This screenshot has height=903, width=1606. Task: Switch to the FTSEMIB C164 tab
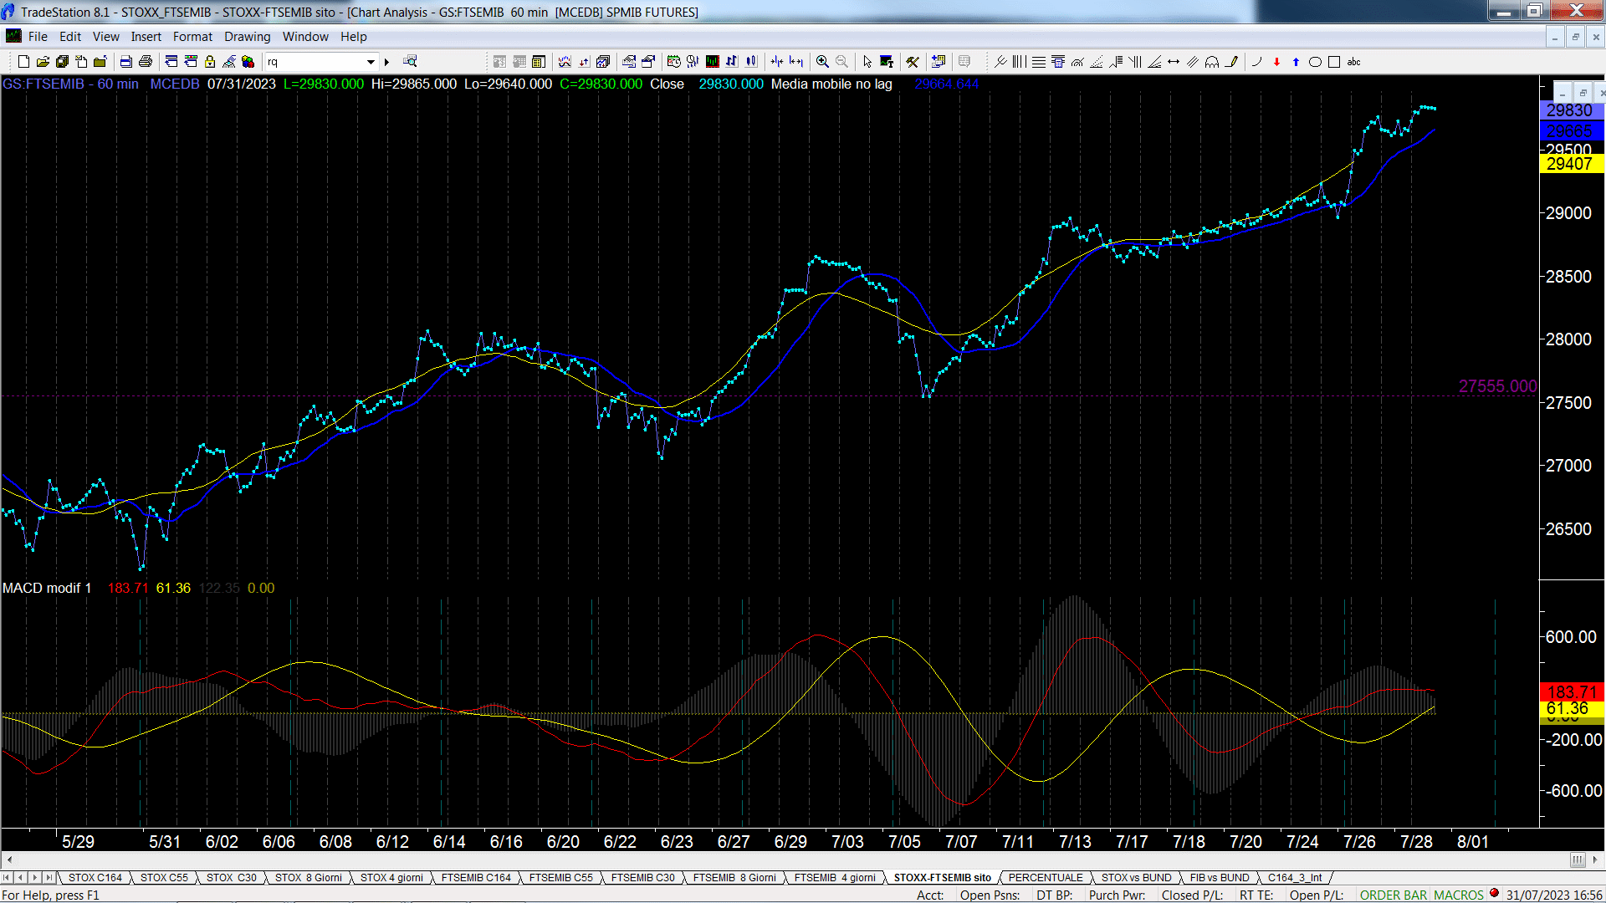476,877
